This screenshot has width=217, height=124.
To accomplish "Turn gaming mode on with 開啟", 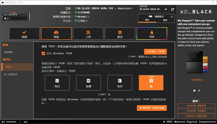I will [147, 20].
